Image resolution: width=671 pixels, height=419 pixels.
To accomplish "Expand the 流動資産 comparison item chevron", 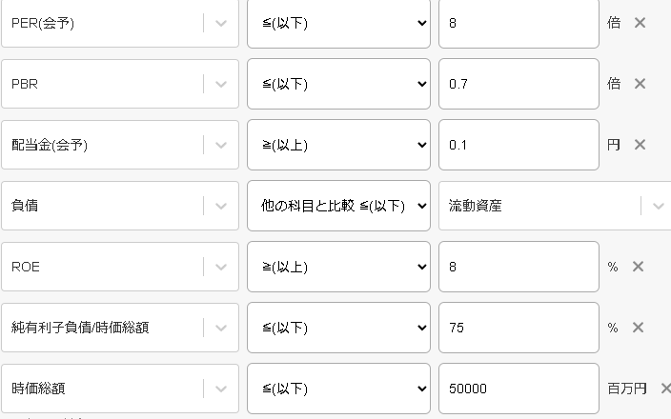I will 658,206.
